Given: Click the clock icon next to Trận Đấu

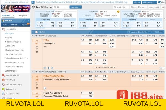Looking at the screenshot, I should pos(37,32).
